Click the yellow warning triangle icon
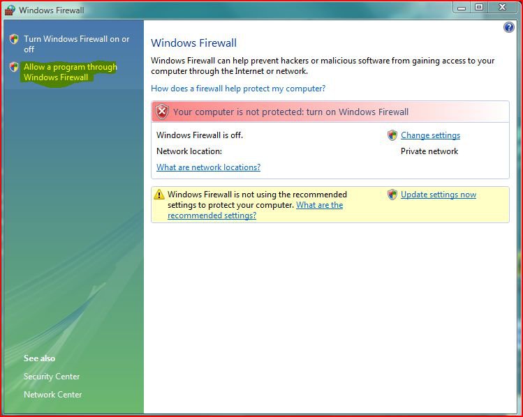 point(159,194)
